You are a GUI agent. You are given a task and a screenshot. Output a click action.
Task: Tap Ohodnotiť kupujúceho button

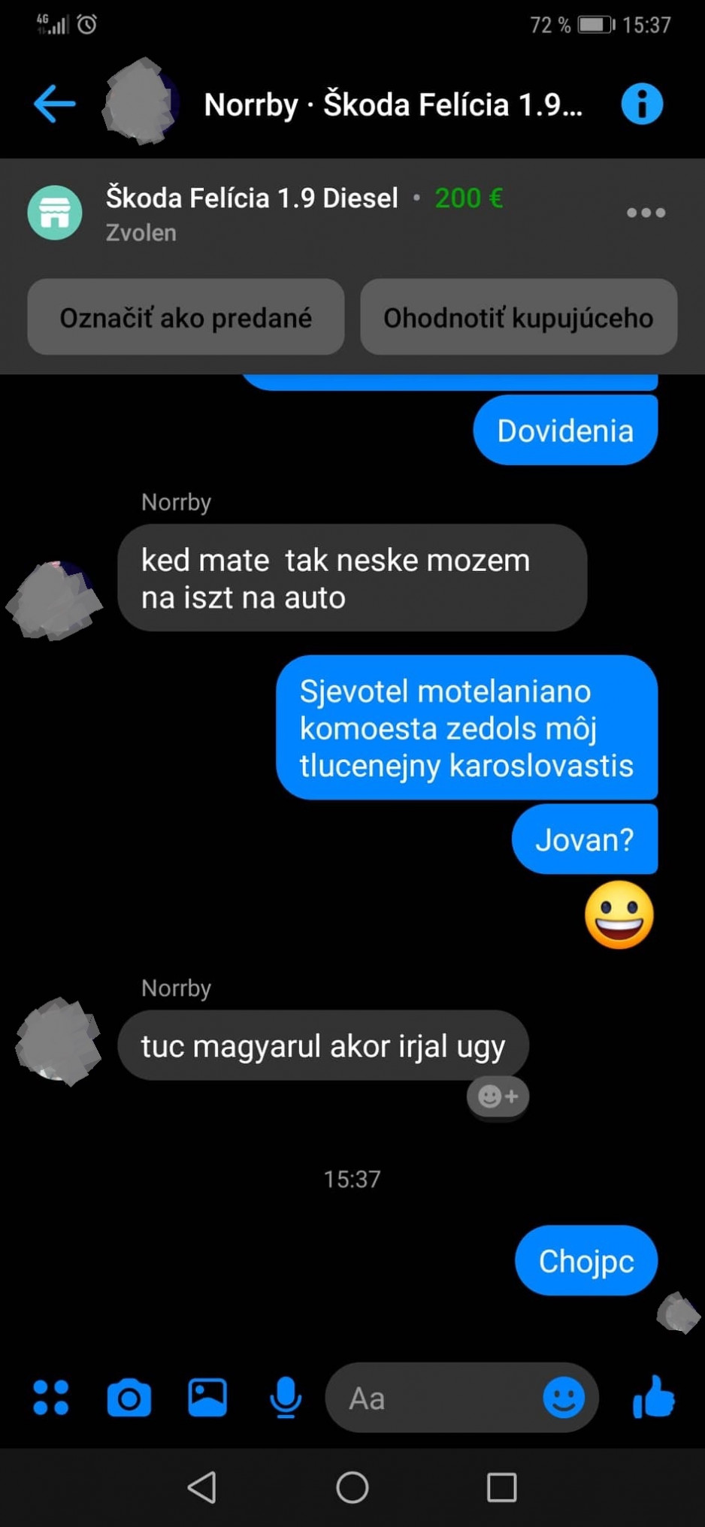[519, 317]
